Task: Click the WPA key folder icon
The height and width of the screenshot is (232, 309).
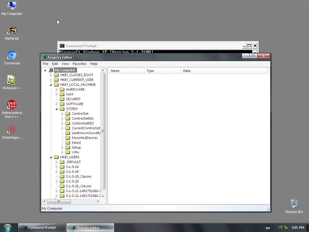Action: [x=68, y=152]
